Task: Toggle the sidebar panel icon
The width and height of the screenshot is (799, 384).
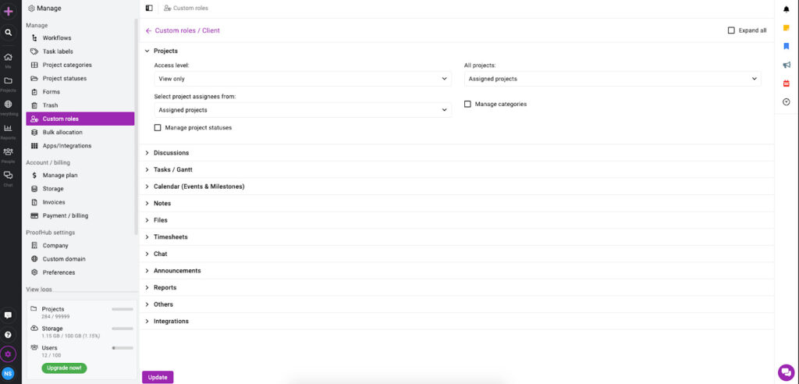Action: pyautogui.click(x=149, y=8)
